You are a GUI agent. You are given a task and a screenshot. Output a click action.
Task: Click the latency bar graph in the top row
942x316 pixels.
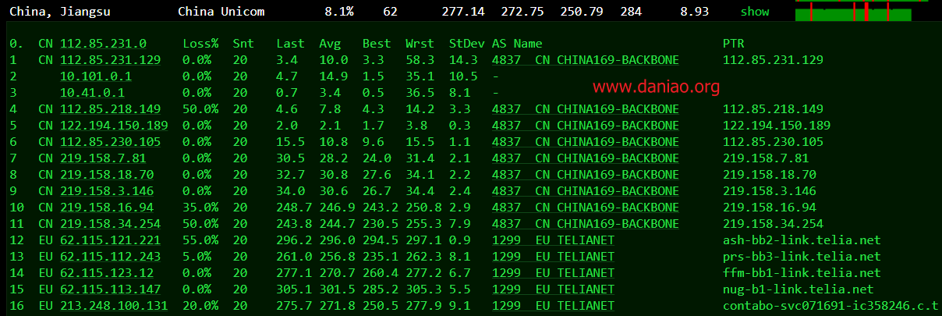[x=852, y=11]
